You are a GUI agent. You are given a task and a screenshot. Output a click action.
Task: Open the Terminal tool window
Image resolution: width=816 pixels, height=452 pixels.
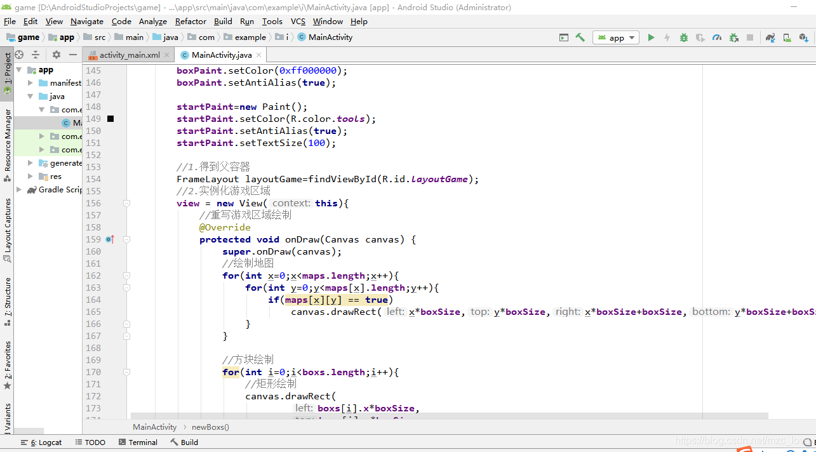pyautogui.click(x=138, y=442)
